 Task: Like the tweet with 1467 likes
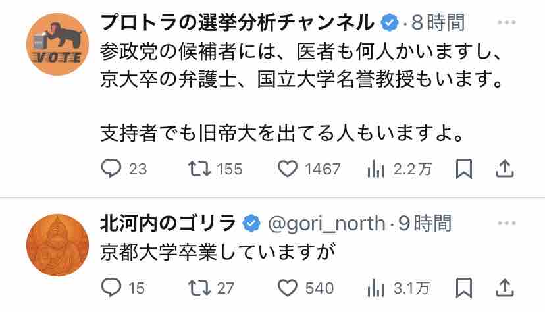[288, 169]
